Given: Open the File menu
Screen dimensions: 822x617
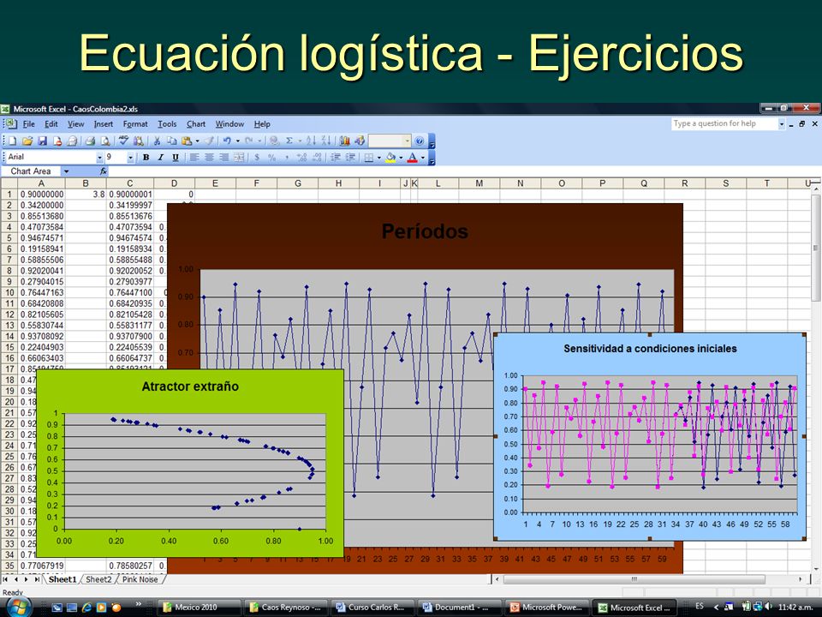Looking at the screenshot, I should tap(29, 123).
